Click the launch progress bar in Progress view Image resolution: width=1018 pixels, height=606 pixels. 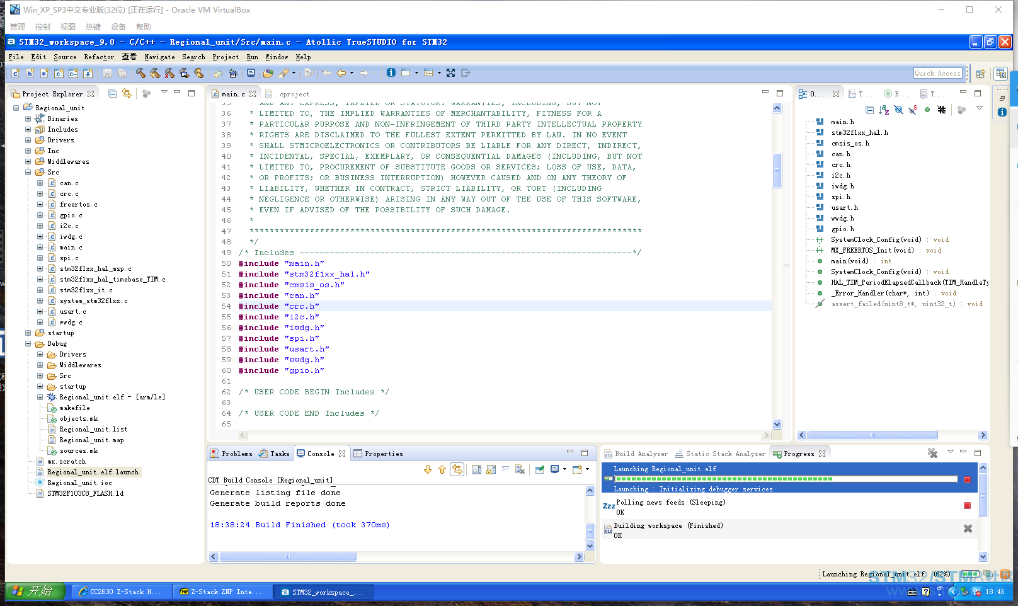click(x=786, y=479)
